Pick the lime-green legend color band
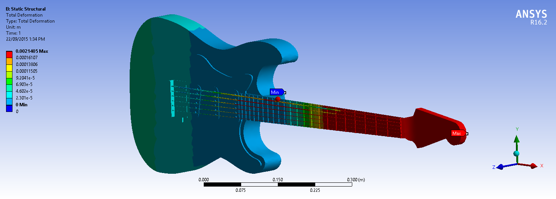The width and height of the screenshot is (556, 199). click(x=9, y=75)
